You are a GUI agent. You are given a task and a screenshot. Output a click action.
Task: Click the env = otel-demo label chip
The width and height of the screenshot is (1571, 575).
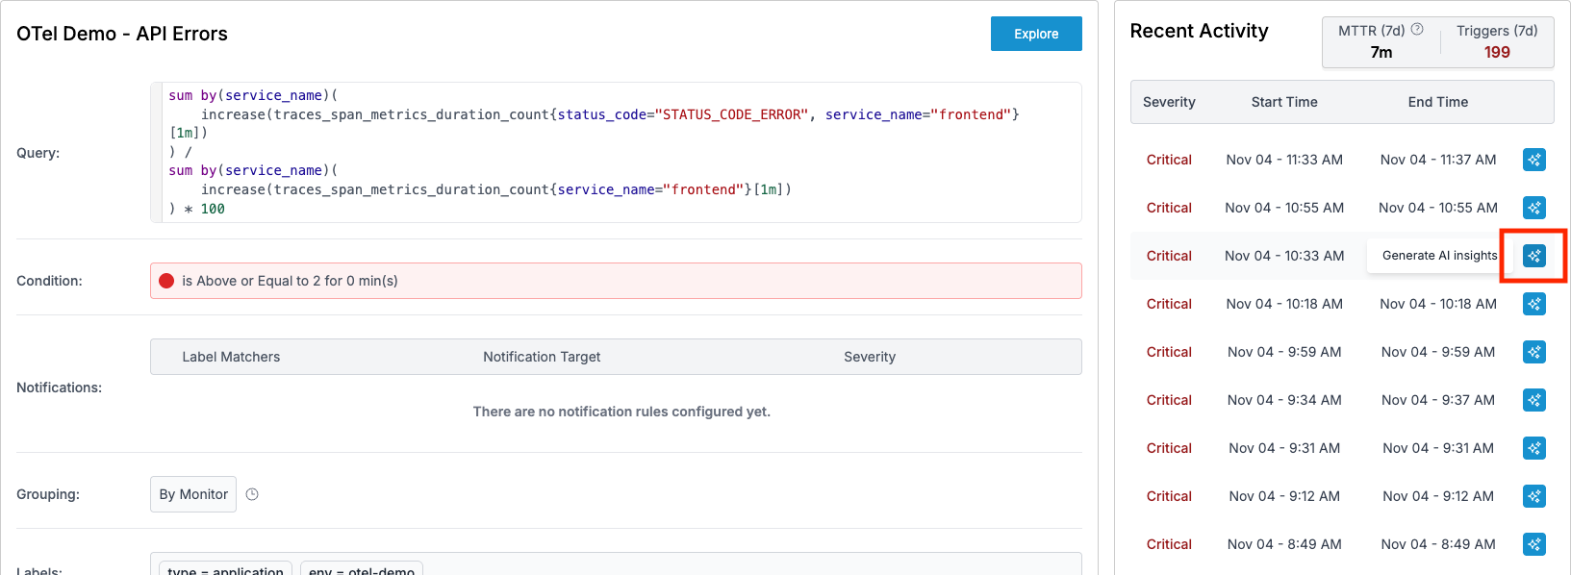coord(362,569)
